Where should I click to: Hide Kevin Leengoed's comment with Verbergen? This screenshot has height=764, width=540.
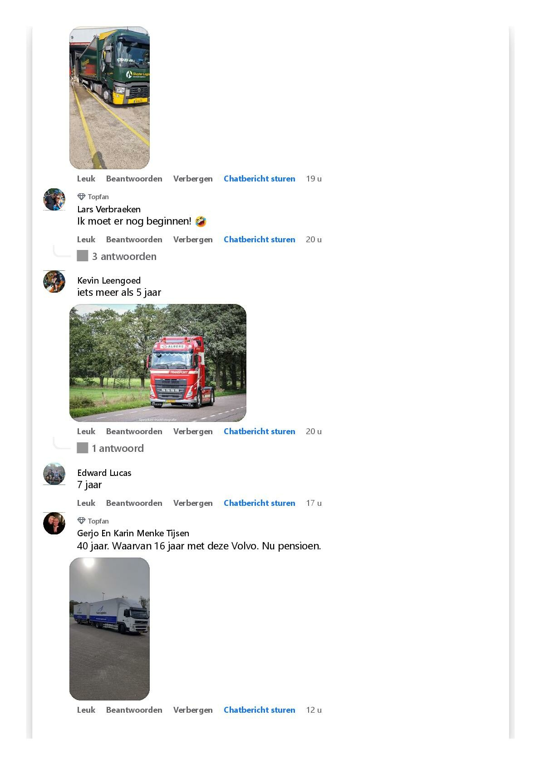[193, 431]
